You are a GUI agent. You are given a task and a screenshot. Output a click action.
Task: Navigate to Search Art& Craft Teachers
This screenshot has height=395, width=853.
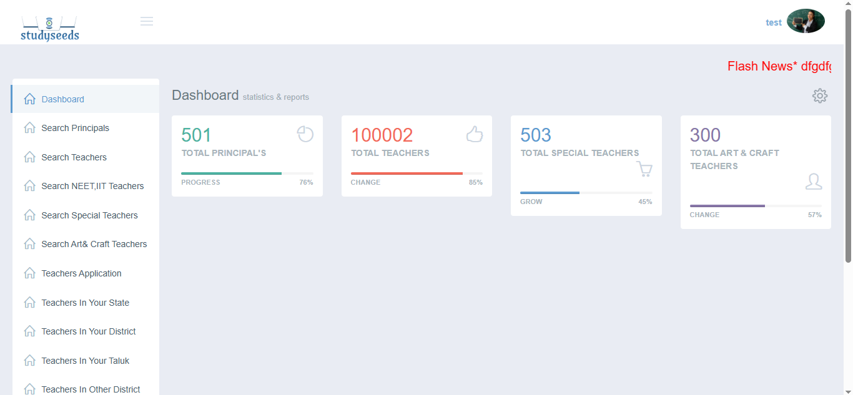click(94, 244)
